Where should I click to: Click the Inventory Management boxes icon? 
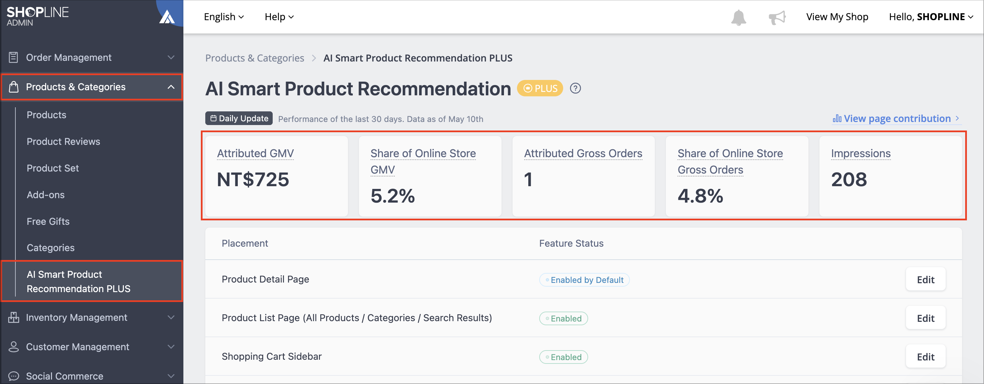(13, 317)
